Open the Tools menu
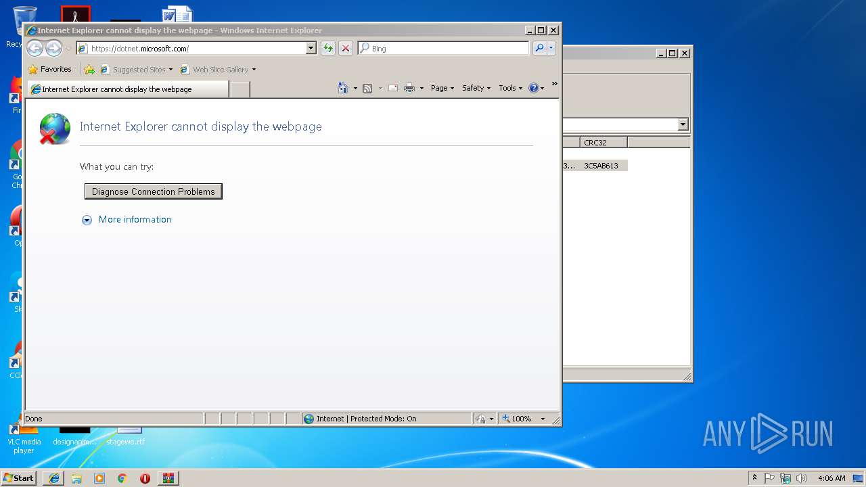Viewport: 866px width, 487px height. tap(511, 88)
